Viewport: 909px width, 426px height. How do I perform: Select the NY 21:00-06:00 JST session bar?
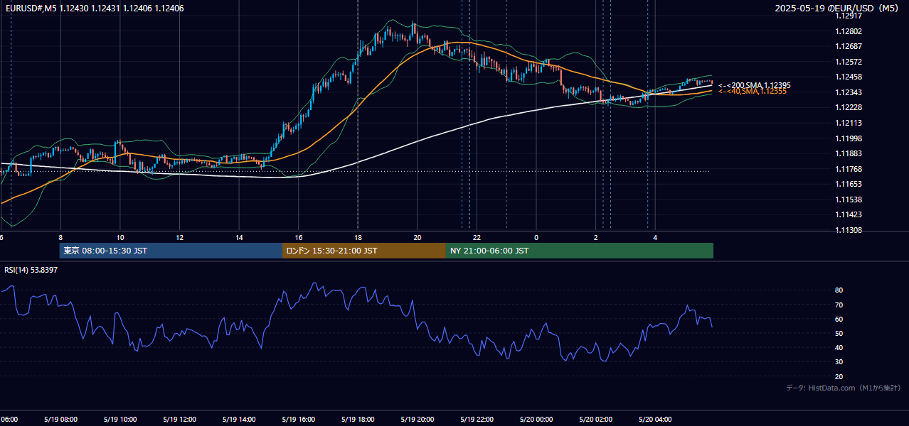tap(580, 251)
